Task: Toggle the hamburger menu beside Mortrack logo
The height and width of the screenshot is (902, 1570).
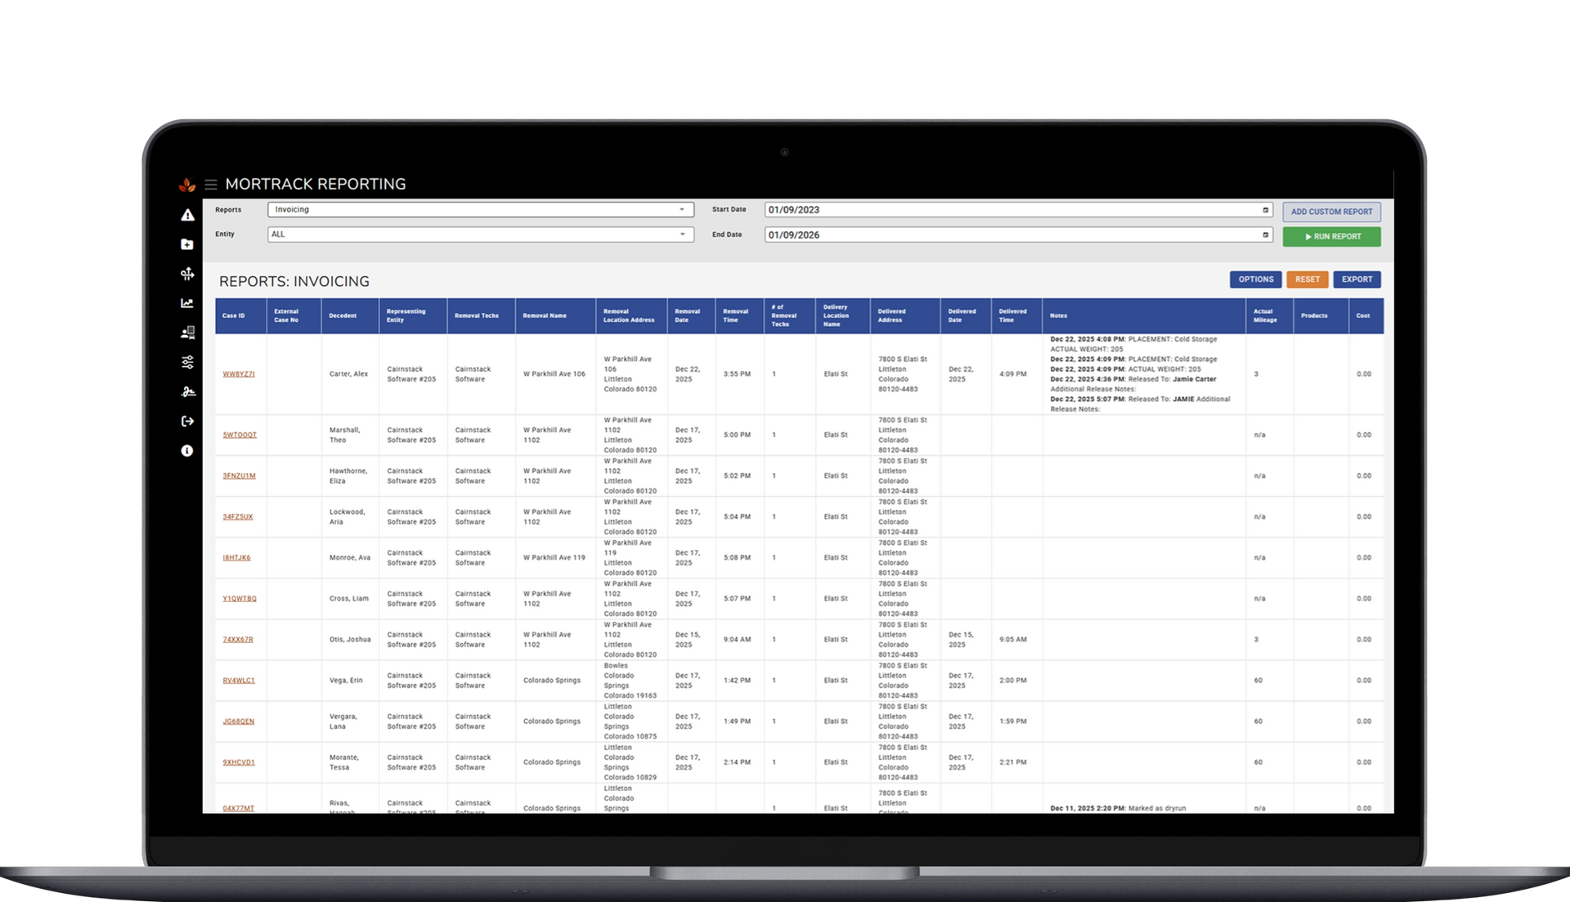Action: pyautogui.click(x=211, y=185)
